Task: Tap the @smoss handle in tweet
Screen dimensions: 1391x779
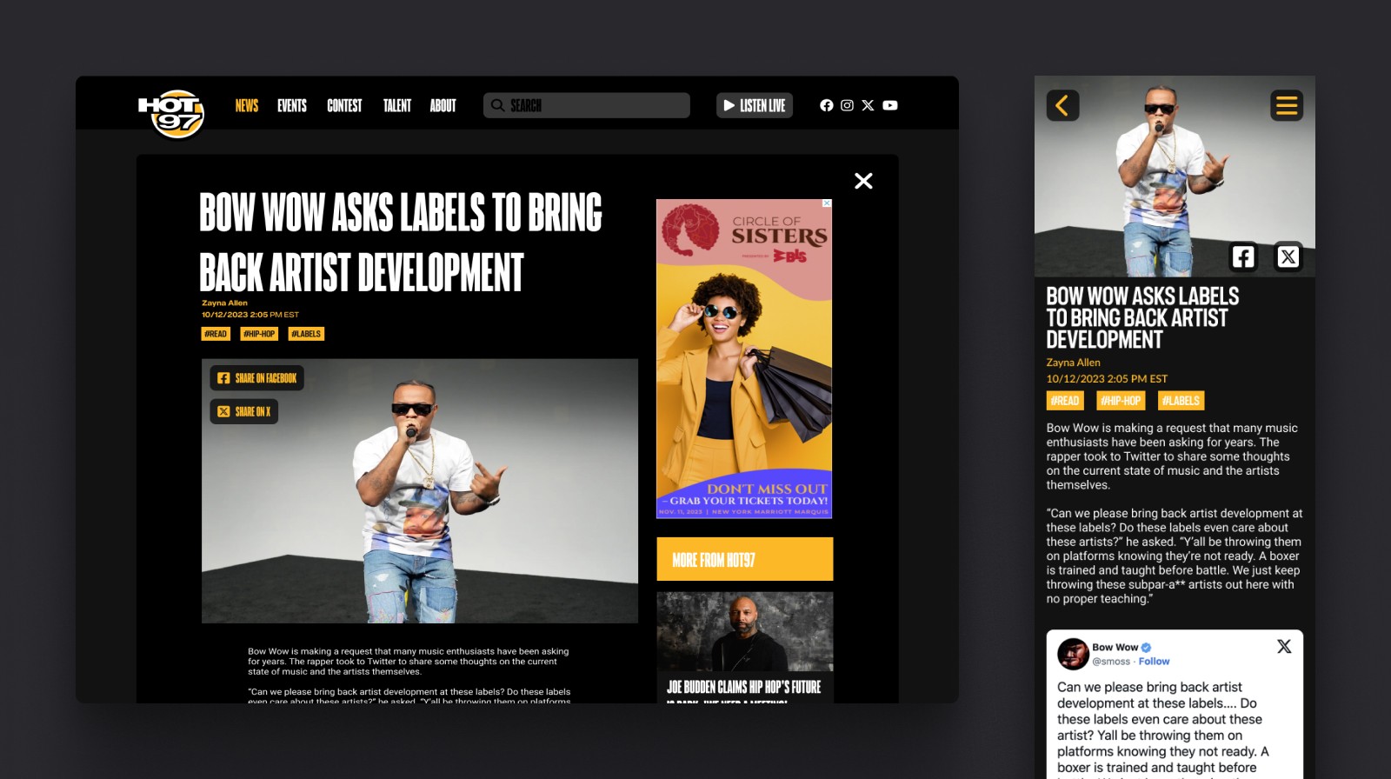Action: [1111, 662]
